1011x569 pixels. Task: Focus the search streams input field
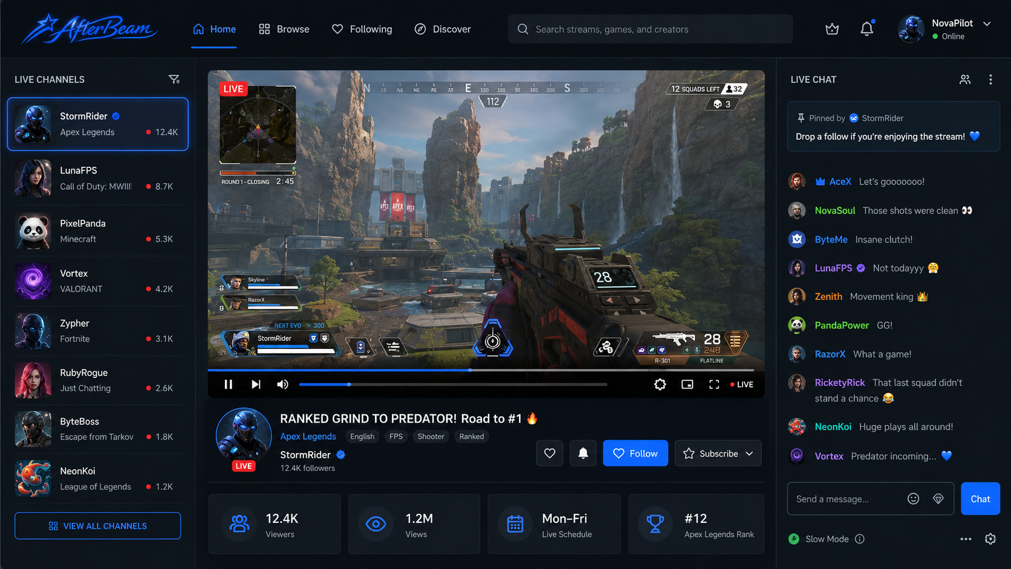pos(650,29)
